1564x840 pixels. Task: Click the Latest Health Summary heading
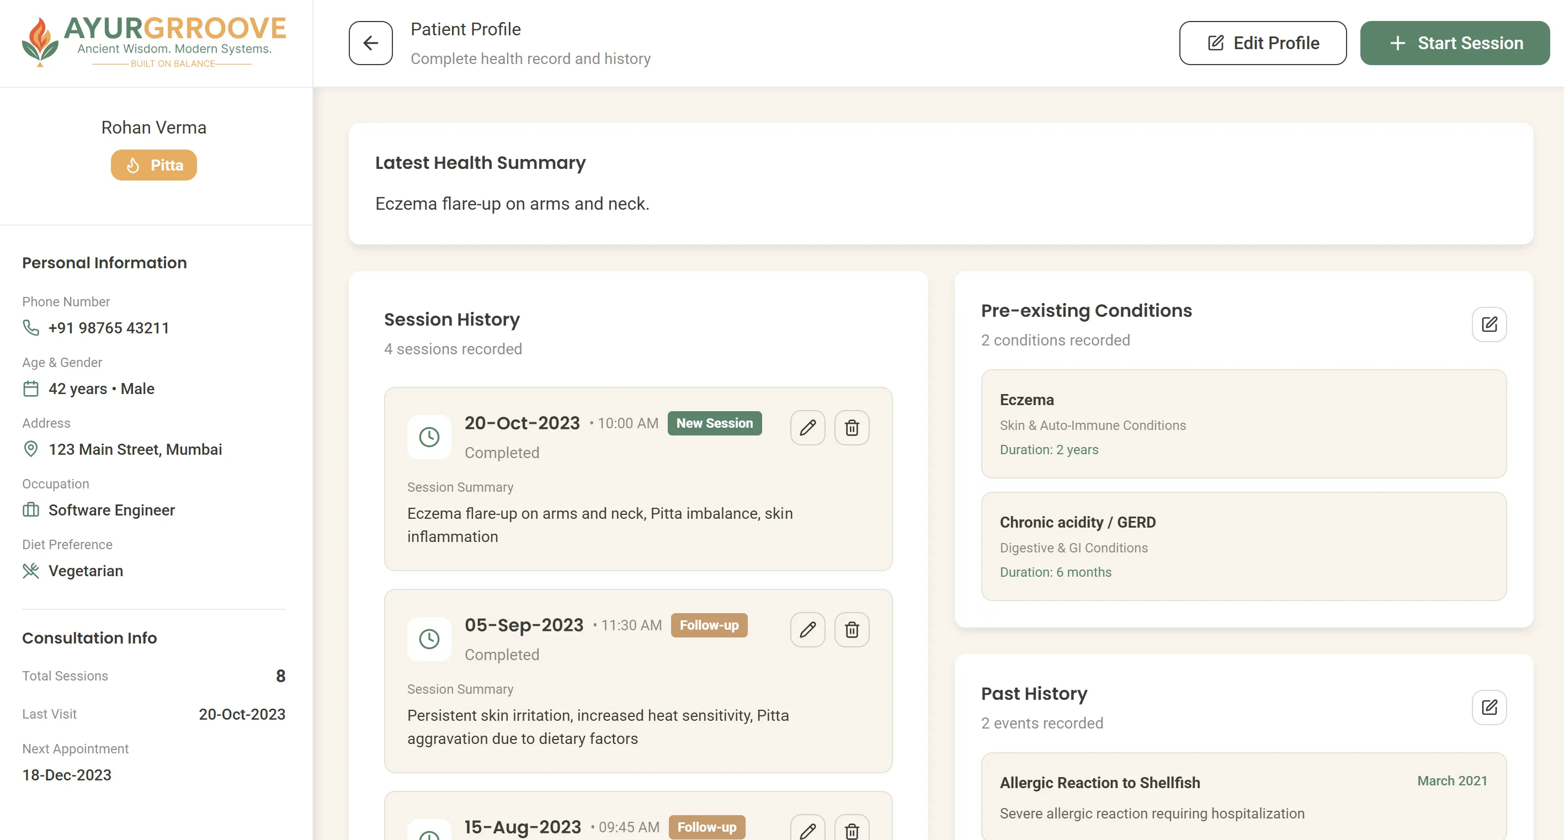tap(480, 163)
